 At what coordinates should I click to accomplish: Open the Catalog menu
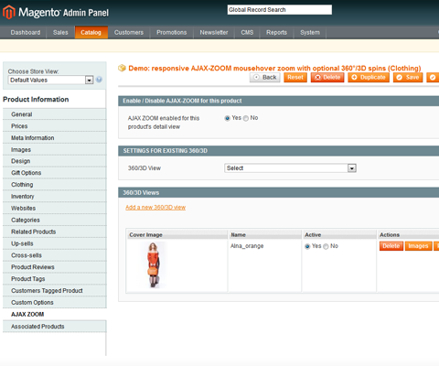point(91,32)
